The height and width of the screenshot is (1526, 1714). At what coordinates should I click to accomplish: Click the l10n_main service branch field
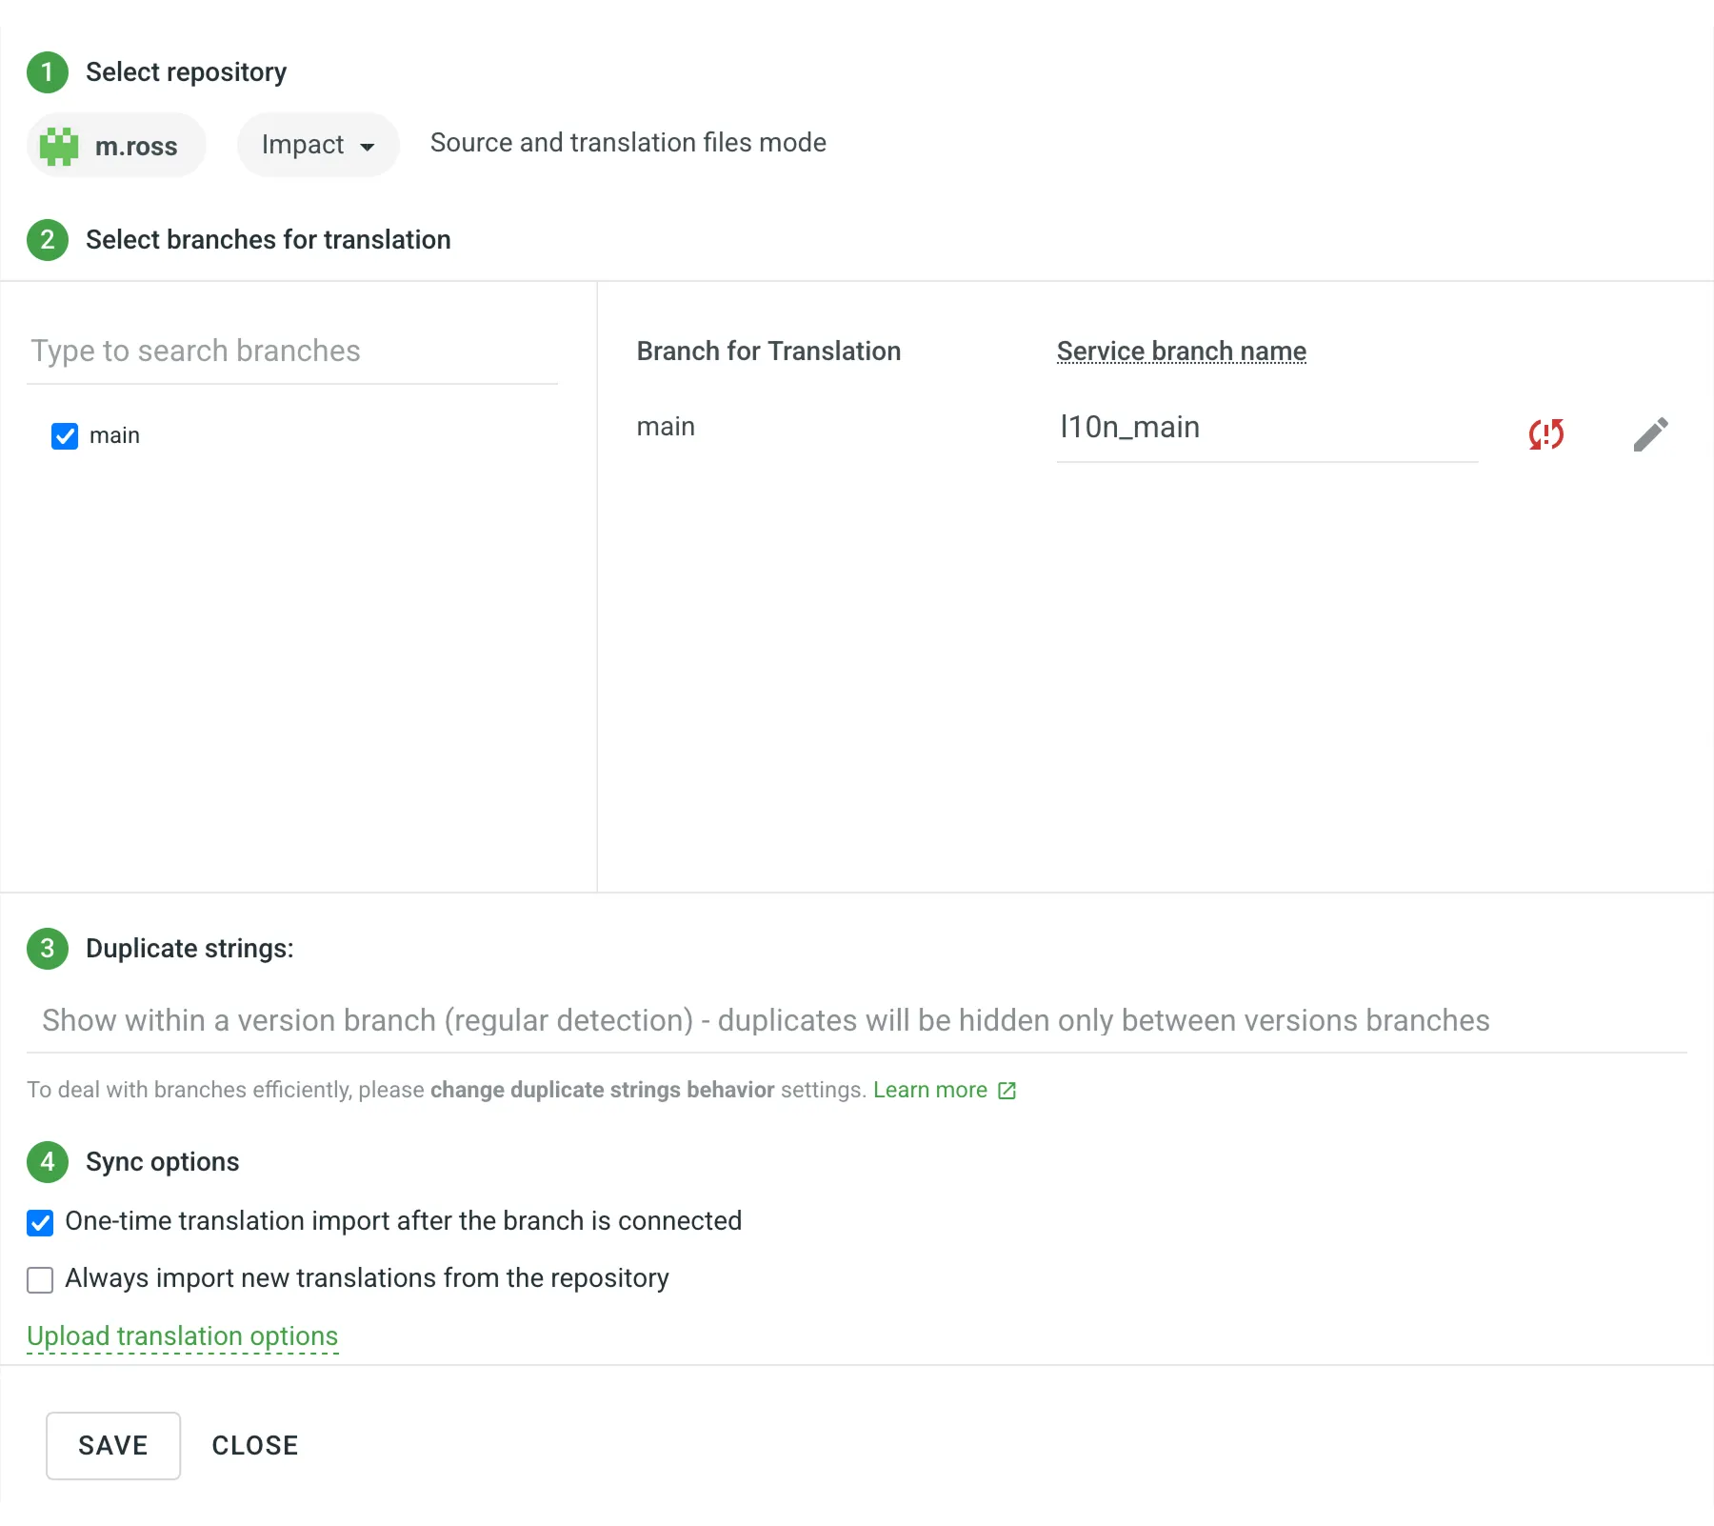click(x=1266, y=427)
